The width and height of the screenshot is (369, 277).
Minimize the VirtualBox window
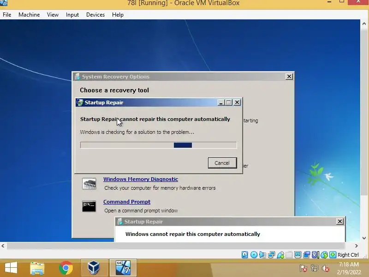click(329, 2)
